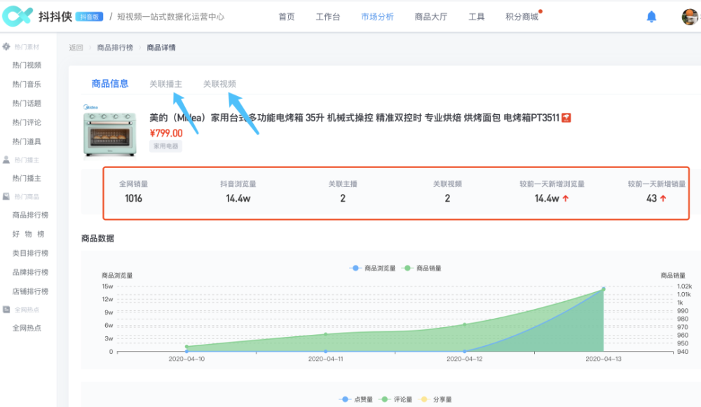Toggle the 评论量 legend series

coord(395,399)
